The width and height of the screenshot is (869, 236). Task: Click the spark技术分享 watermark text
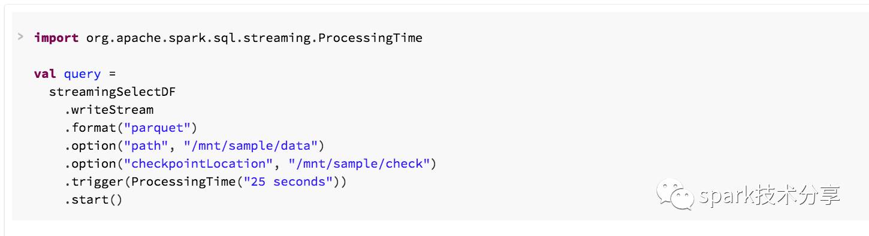click(x=769, y=196)
